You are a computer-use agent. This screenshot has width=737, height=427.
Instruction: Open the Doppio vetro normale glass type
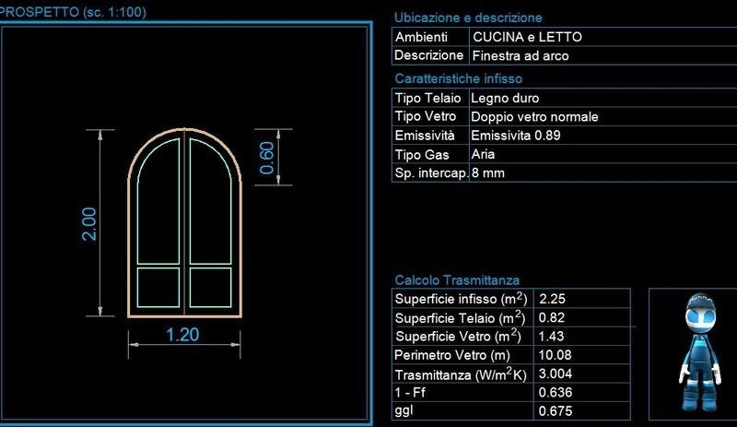tap(534, 117)
